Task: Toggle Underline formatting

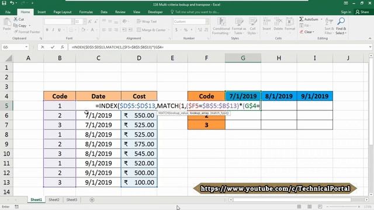Action: [59, 30]
